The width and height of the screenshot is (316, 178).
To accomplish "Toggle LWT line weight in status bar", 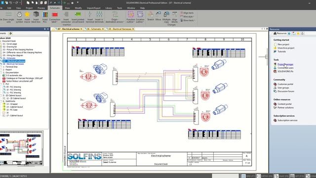I will [297, 176].
